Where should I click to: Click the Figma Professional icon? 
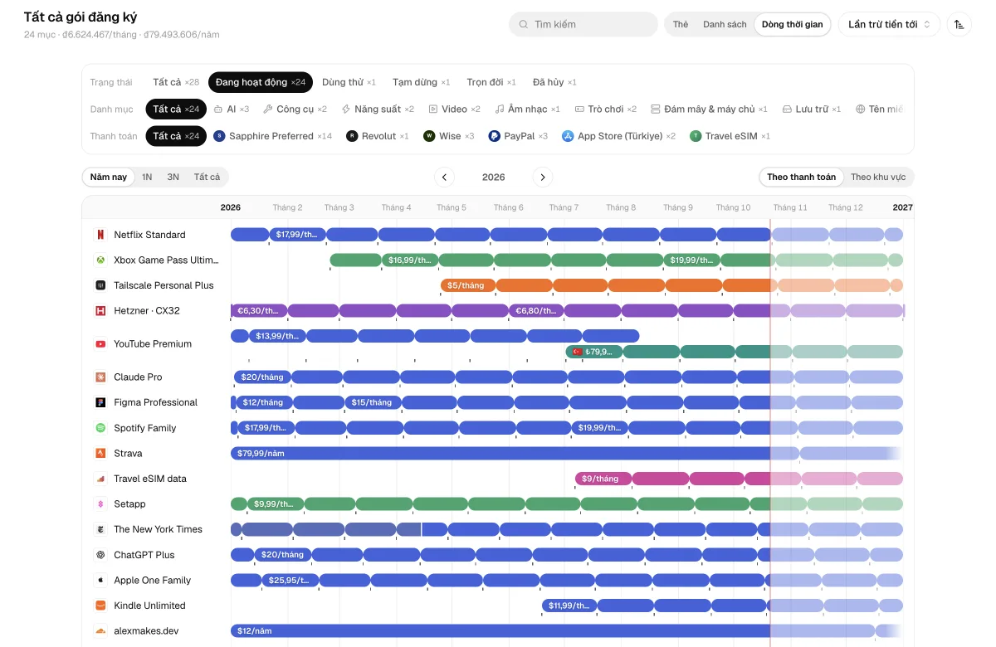click(x=100, y=402)
